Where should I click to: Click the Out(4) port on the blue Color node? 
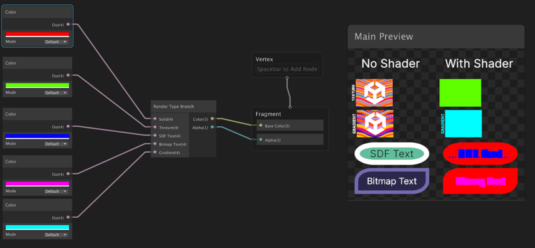pos(68,126)
